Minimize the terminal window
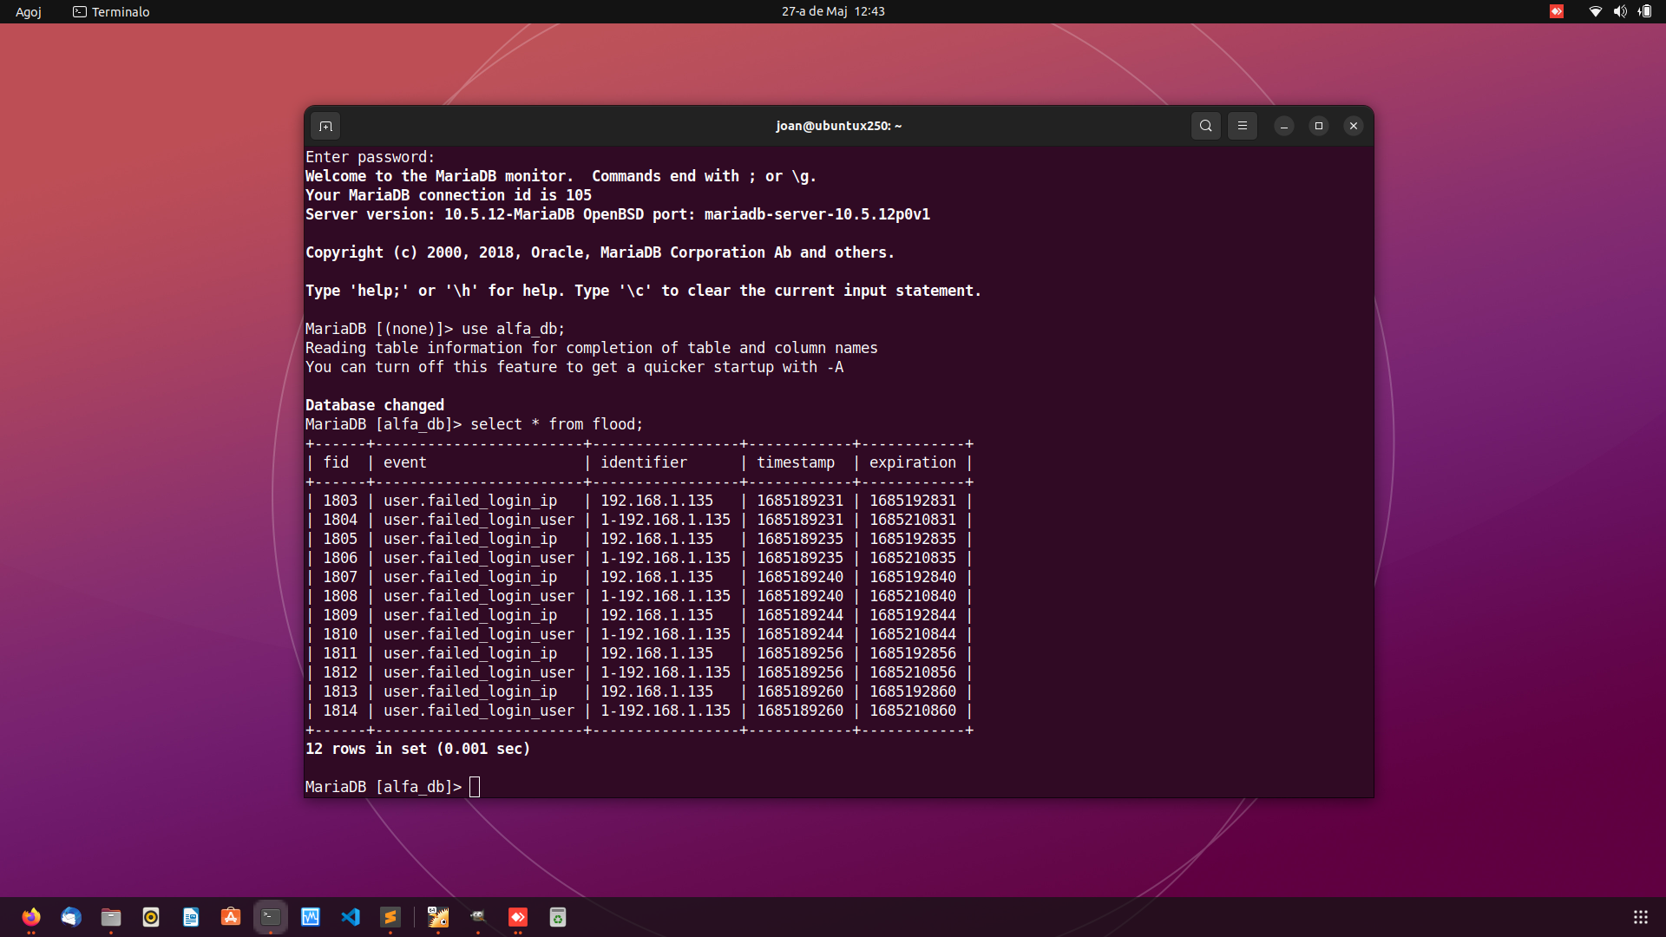Viewport: 1666px width, 937px height. [1284, 127]
